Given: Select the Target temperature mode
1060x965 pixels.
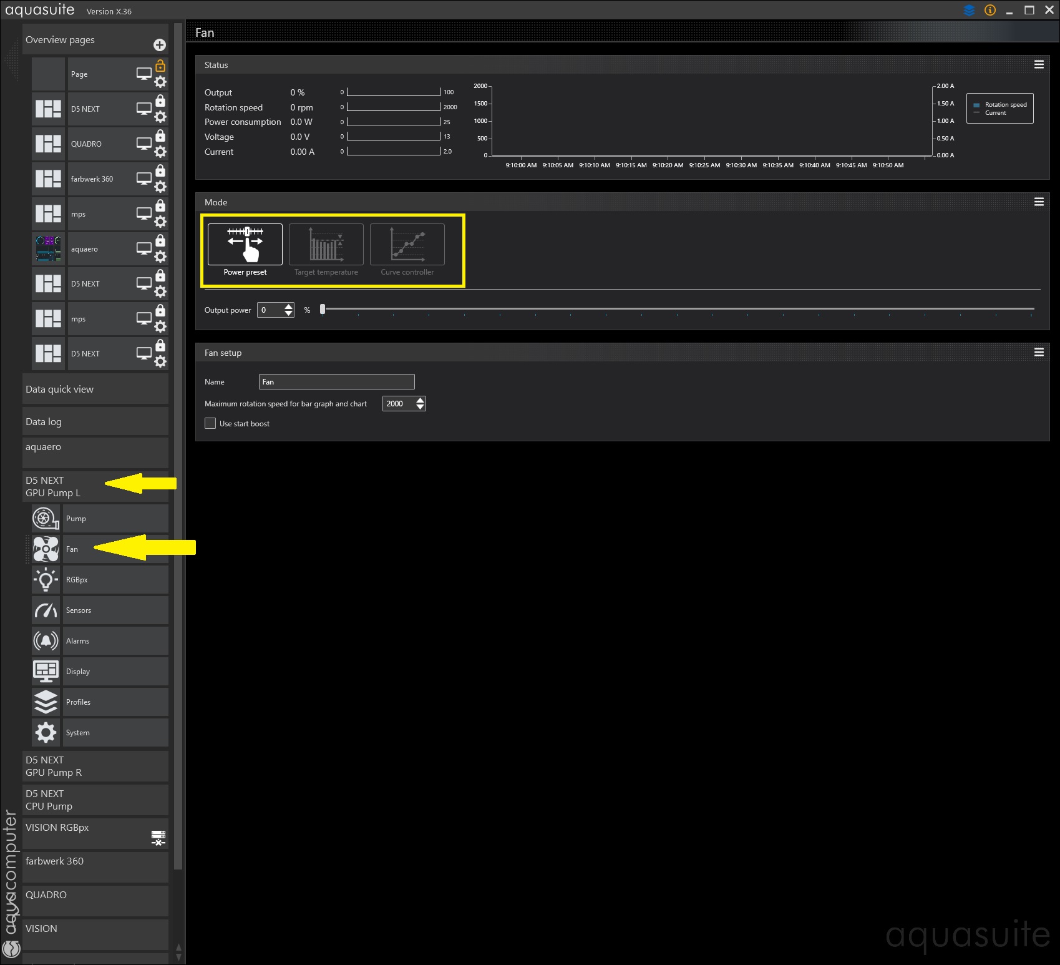Looking at the screenshot, I should coord(326,245).
